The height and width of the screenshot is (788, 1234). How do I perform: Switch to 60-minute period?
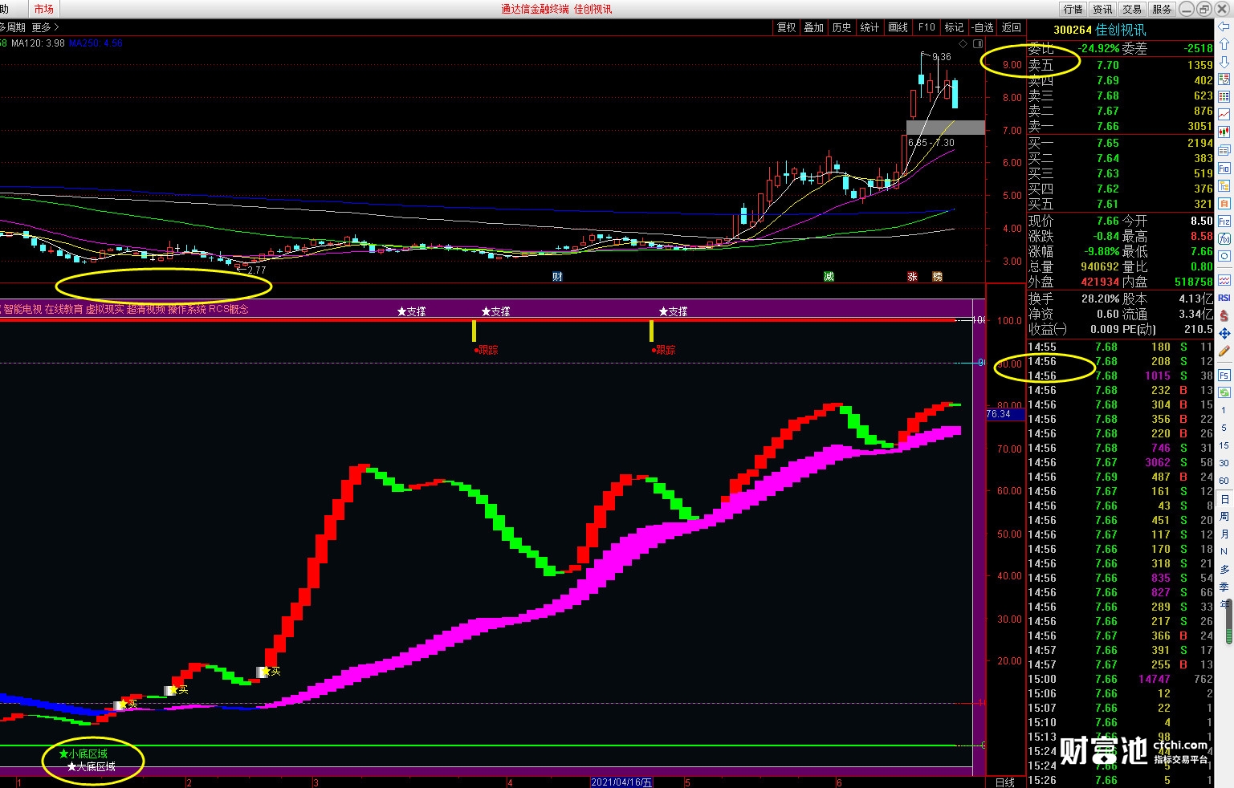click(1224, 481)
